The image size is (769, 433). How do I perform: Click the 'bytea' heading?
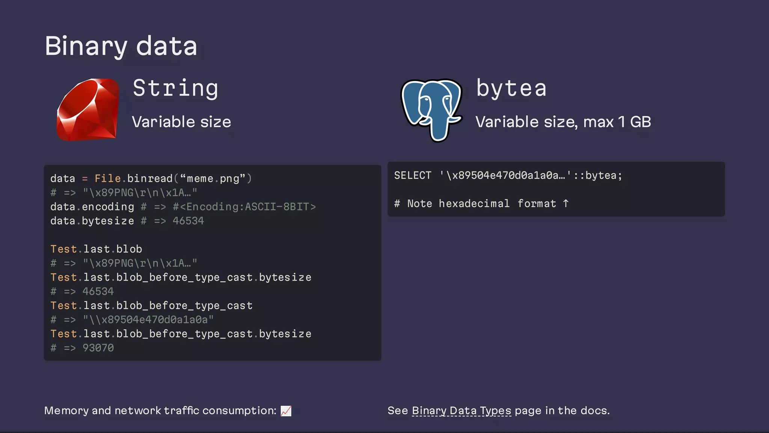coord(511,89)
